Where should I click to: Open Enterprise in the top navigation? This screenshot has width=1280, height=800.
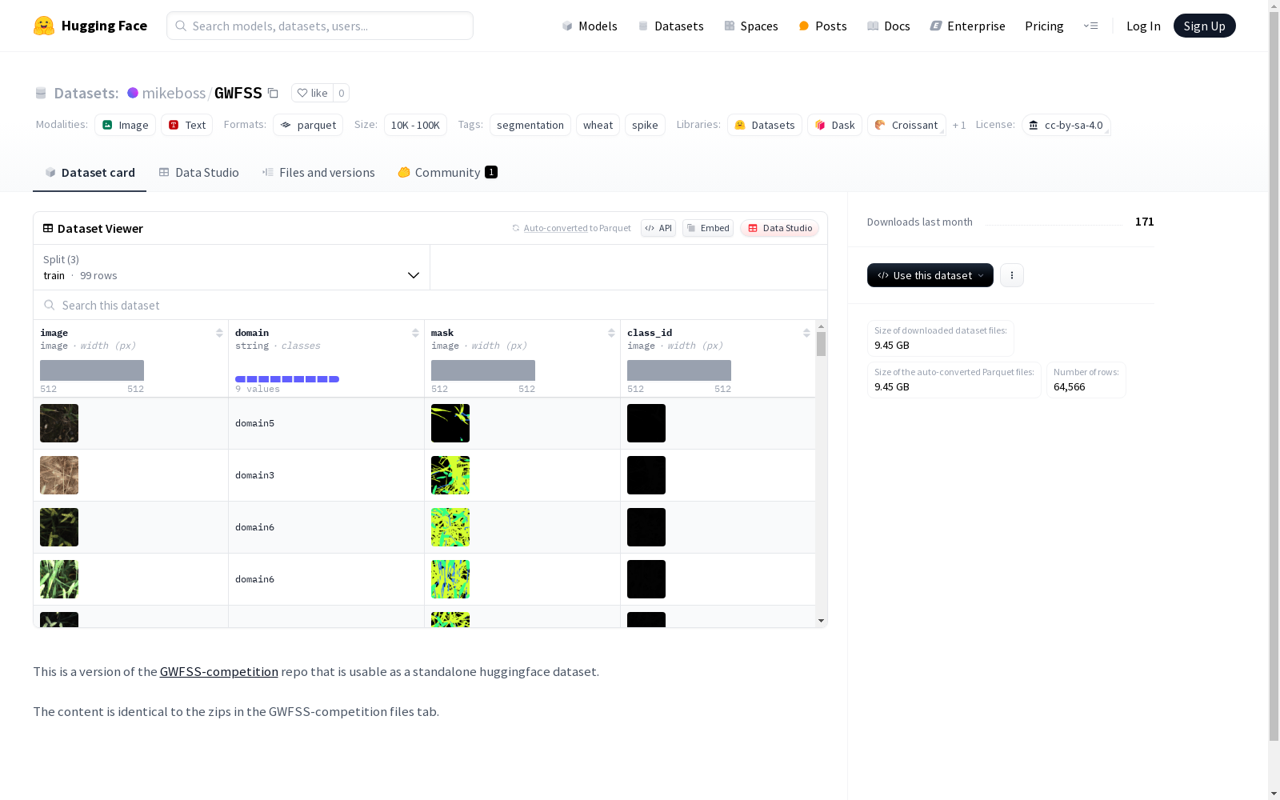[967, 26]
